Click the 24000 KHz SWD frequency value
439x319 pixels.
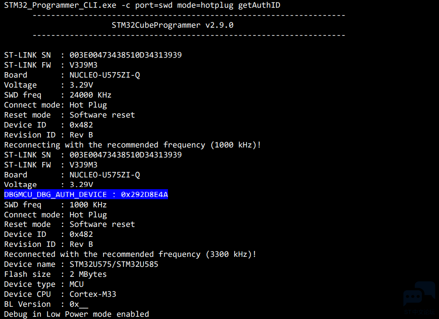(90, 95)
